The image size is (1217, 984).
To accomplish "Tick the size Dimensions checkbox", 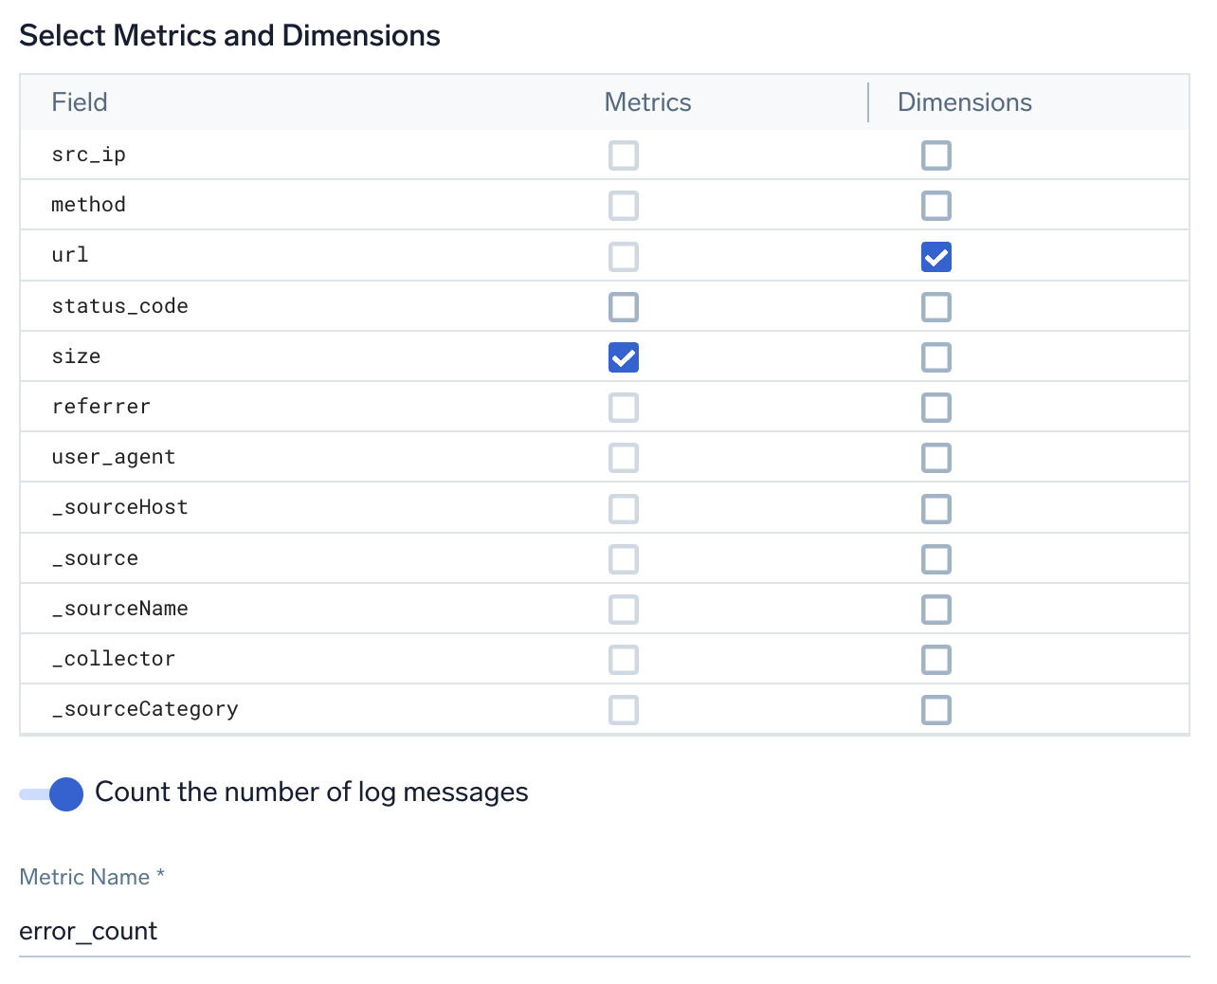I will (x=935, y=357).
